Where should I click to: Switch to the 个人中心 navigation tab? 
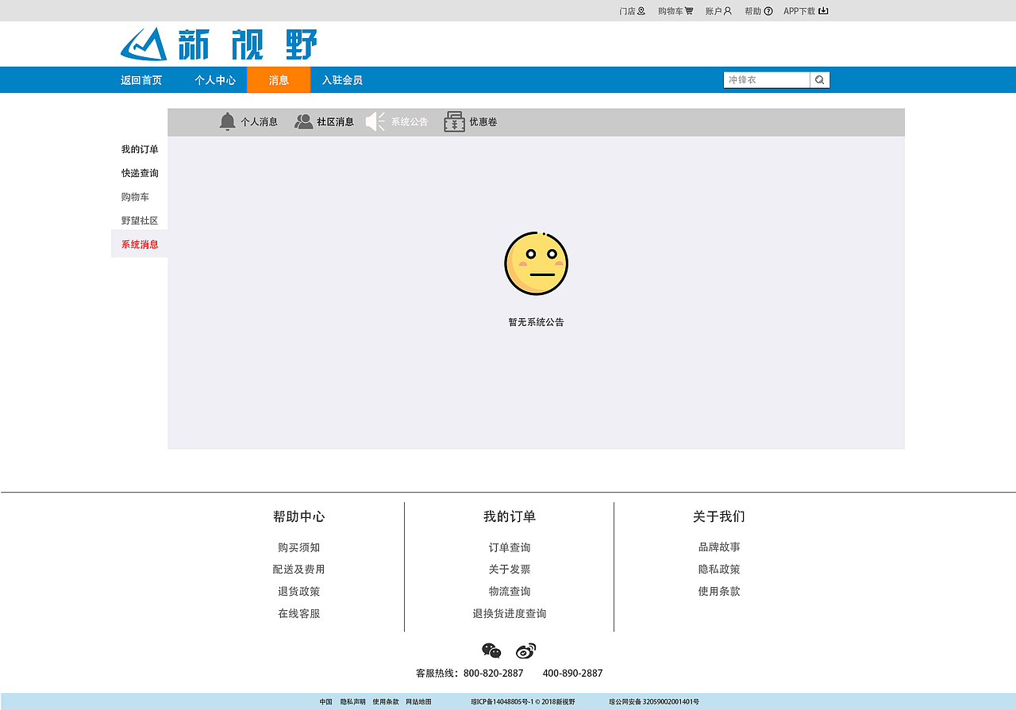214,79
